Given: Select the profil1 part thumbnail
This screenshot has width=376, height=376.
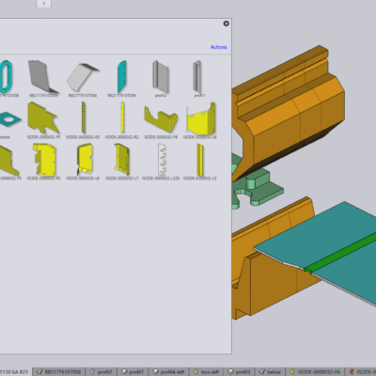Looking at the screenshot, I should pos(199,79).
